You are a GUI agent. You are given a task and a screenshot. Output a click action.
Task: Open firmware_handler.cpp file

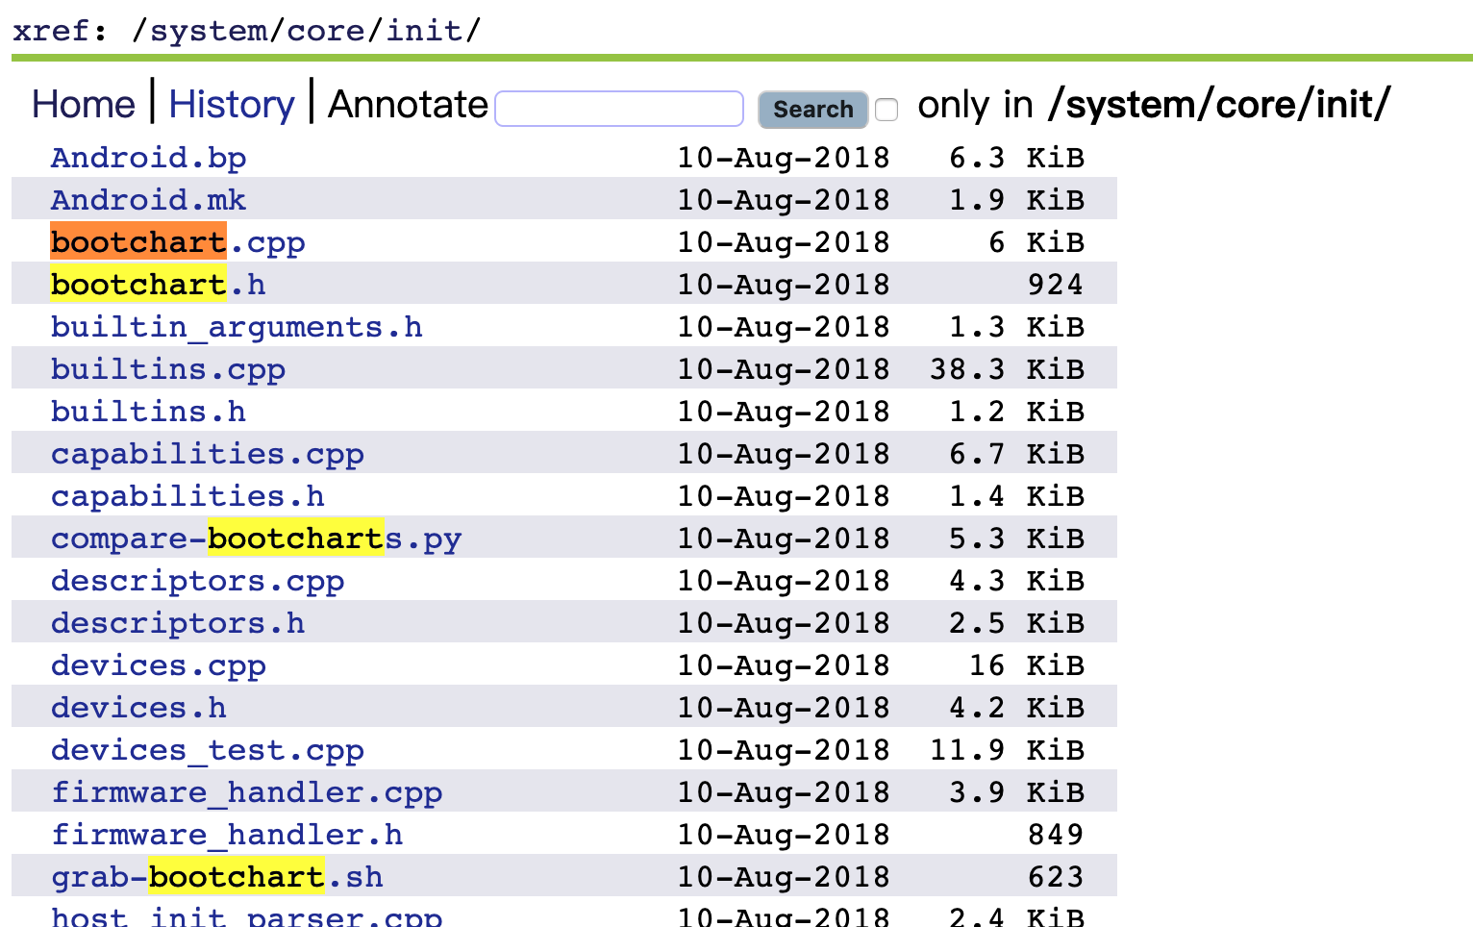tap(247, 792)
